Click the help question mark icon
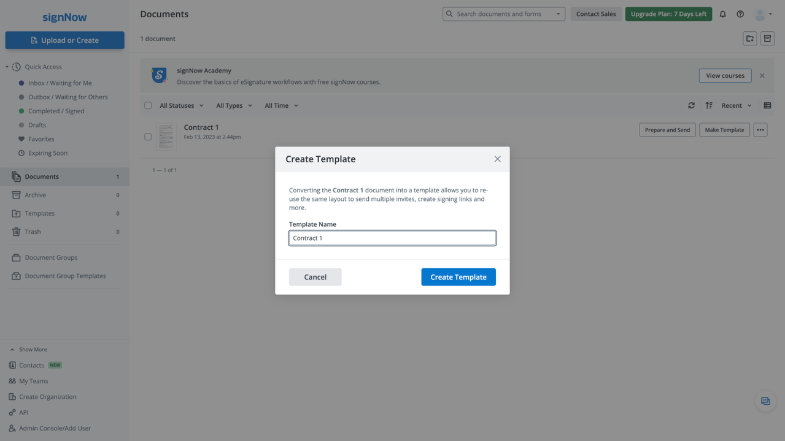The image size is (785, 441). 740,13
